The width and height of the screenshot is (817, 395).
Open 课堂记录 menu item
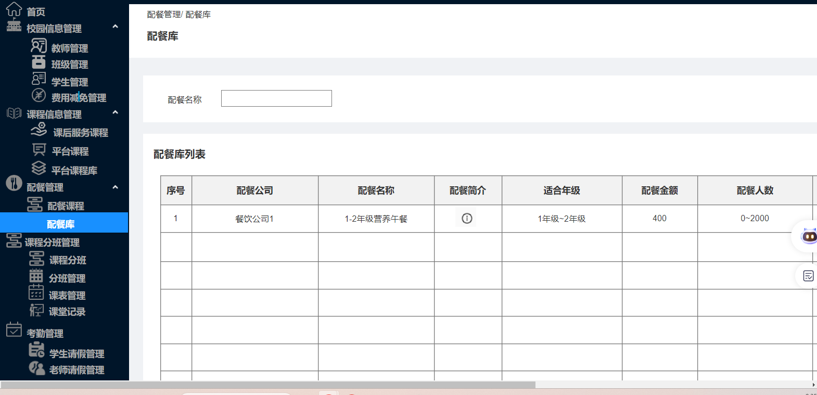(x=67, y=312)
